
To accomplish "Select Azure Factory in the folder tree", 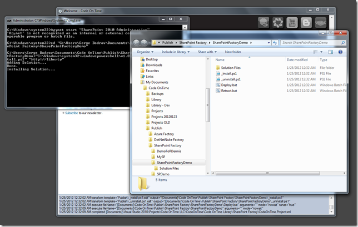I will (165, 134).
